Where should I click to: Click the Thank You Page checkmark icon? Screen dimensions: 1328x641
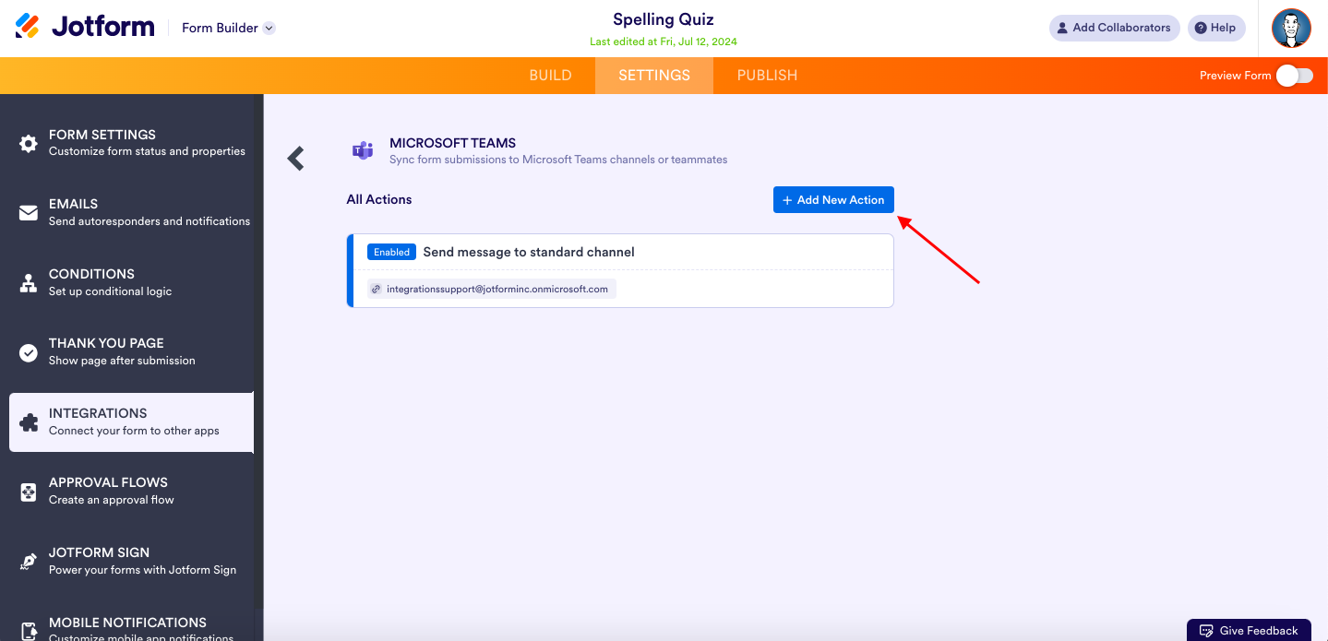pos(29,352)
